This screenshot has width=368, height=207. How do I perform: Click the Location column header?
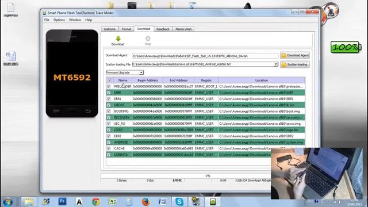(x=262, y=80)
